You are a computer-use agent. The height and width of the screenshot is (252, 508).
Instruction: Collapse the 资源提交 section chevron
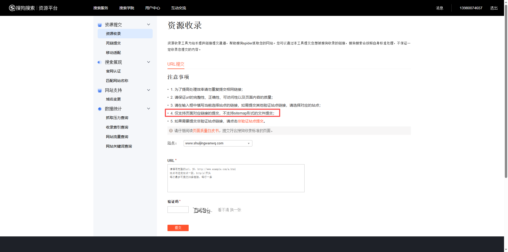coord(148,25)
